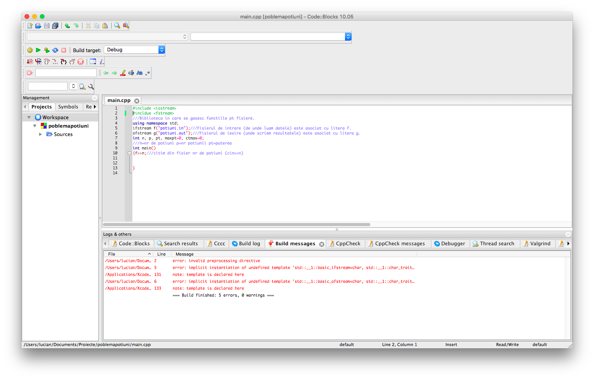
Task: Create a new file from the toolbar
Action: point(30,26)
